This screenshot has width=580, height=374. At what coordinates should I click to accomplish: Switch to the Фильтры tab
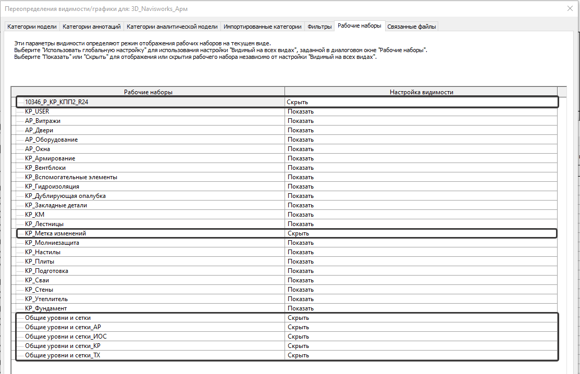pyautogui.click(x=319, y=27)
